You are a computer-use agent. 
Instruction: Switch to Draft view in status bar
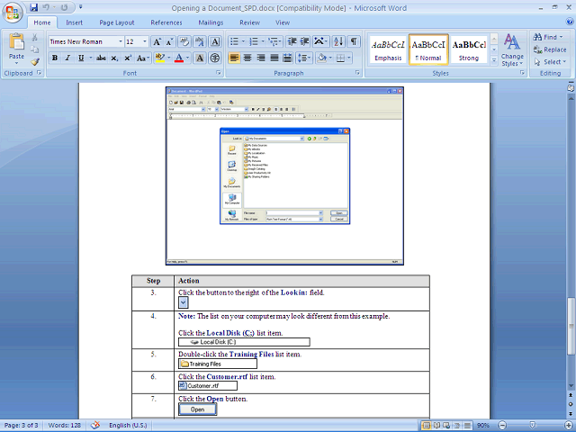point(468,426)
